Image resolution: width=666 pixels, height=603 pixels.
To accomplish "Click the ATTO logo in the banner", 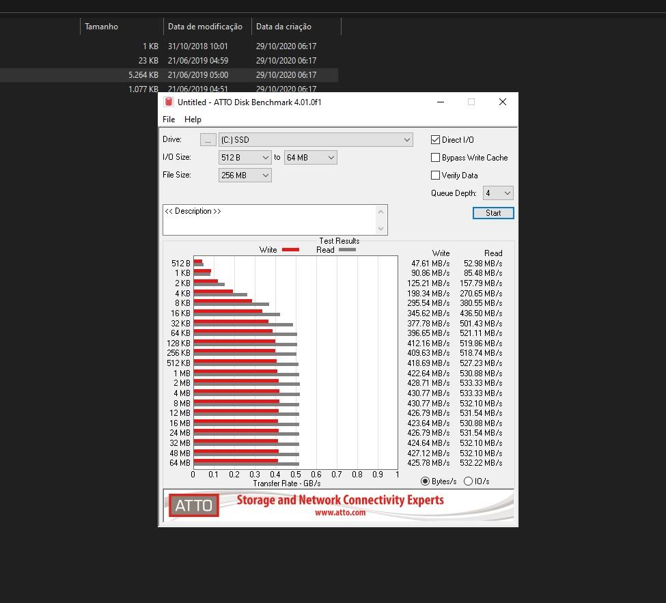I will 194,505.
